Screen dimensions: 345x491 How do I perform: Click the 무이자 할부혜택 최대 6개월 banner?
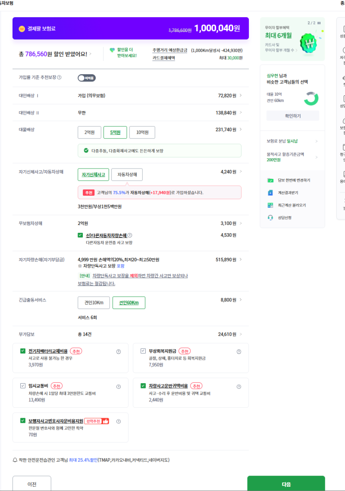(x=292, y=39)
